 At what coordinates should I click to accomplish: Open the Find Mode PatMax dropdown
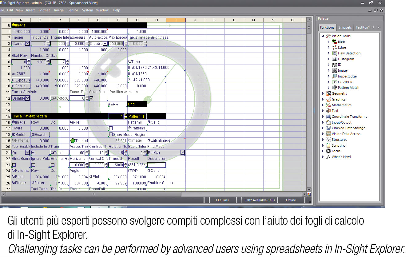click(x=183, y=152)
